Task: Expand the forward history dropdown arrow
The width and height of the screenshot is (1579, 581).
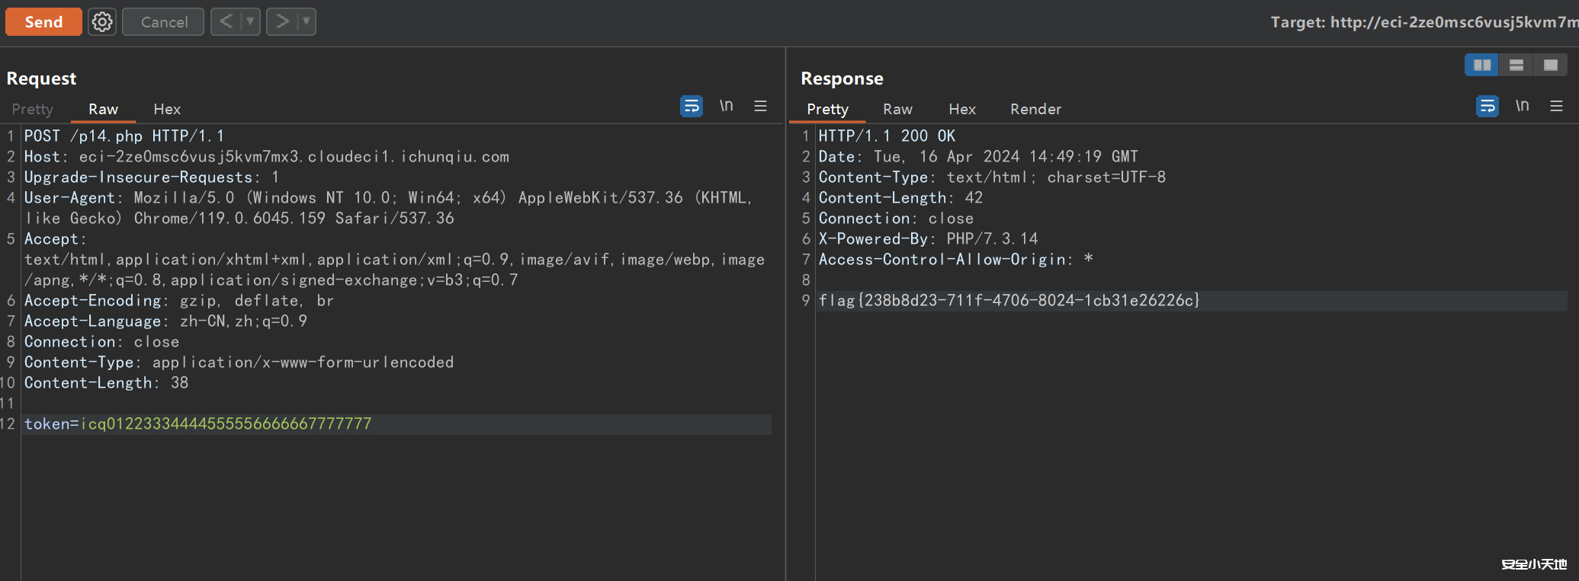Action: [306, 21]
